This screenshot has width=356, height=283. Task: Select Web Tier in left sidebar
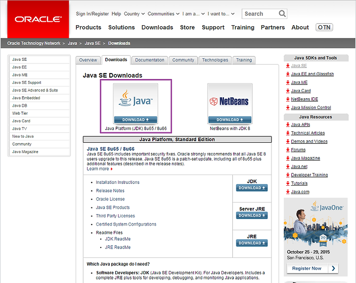[39, 114]
